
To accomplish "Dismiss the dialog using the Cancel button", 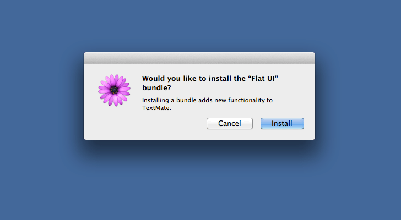I will click(x=229, y=124).
